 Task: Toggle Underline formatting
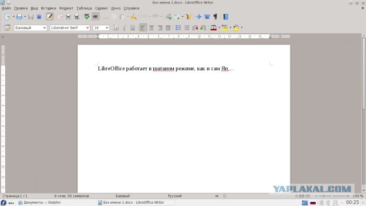click(x=133, y=27)
